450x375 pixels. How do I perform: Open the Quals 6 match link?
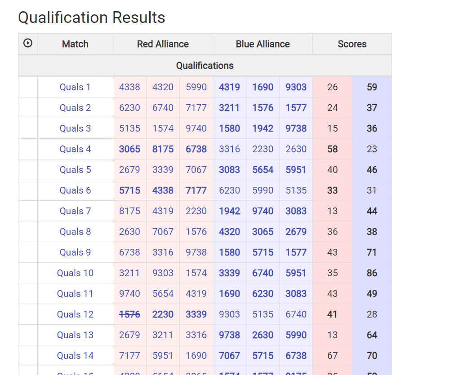click(75, 190)
